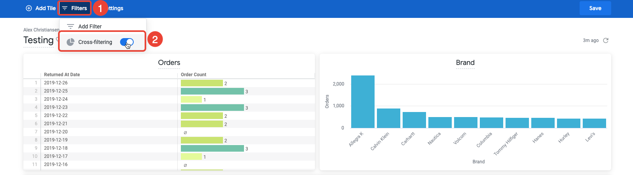The width and height of the screenshot is (633, 175).
Task: Click the Filters funnel icon in toolbar
Action: [65, 8]
